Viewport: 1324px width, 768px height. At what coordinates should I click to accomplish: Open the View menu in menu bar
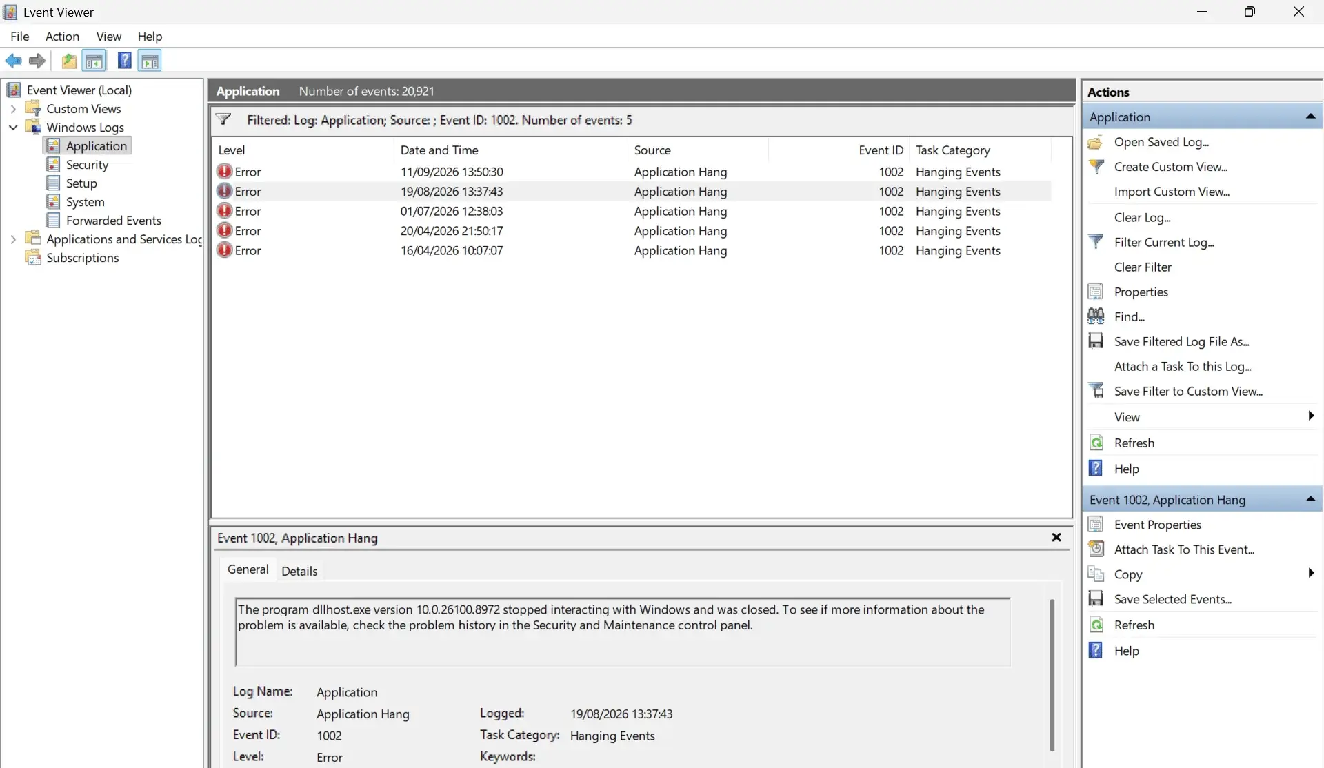tap(108, 36)
